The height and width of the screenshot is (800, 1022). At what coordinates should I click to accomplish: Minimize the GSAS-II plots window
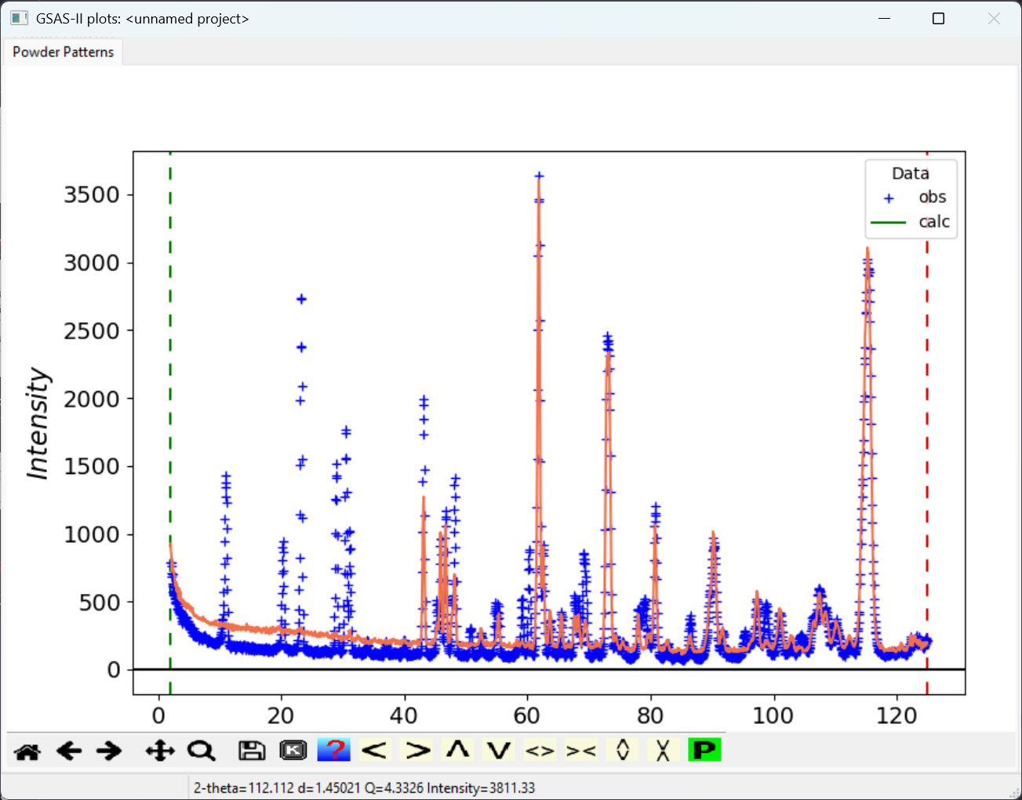coord(884,18)
